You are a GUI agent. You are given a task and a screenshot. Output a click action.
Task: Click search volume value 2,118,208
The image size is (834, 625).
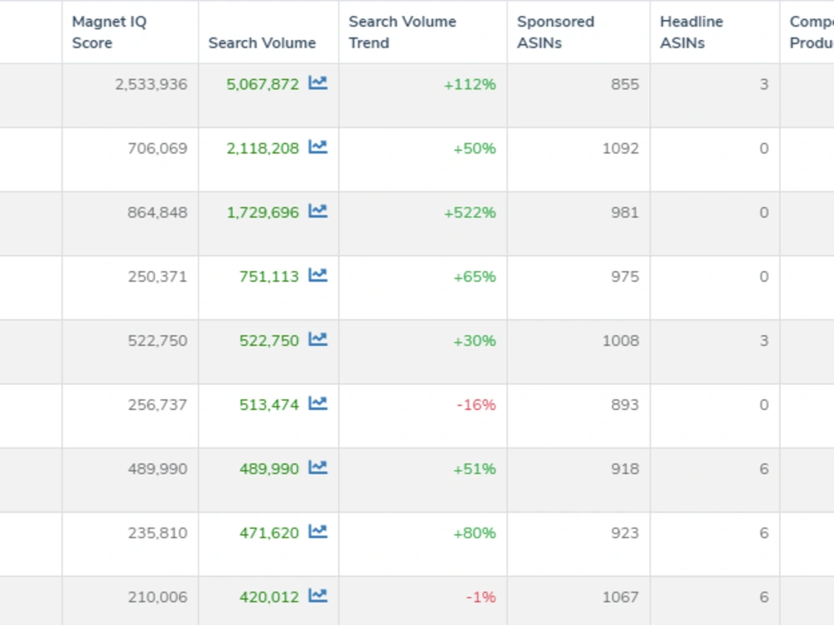(263, 148)
